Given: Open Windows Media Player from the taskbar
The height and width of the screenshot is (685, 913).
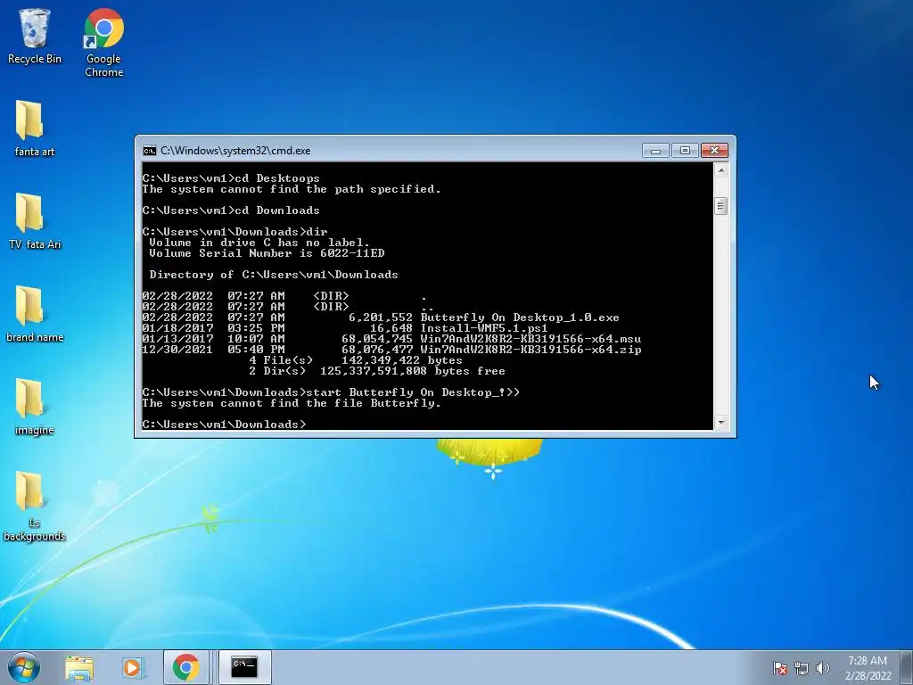Looking at the screenshot, I should pos(133,667).
